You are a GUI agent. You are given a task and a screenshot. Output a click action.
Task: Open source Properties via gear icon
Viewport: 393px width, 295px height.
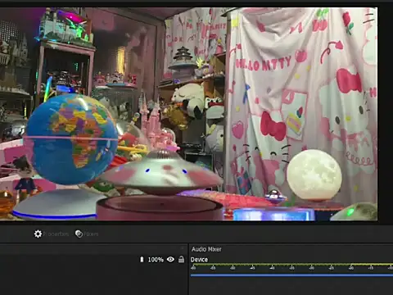pos(38,234)
